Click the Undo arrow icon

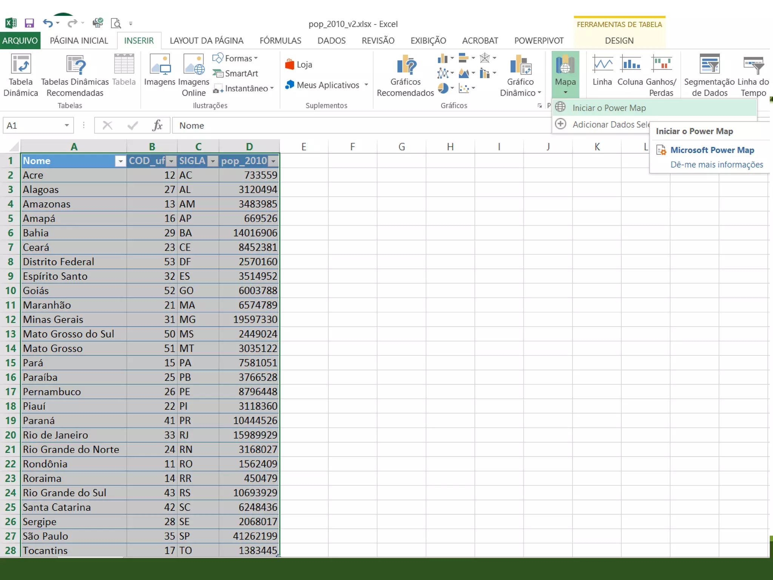47,23
